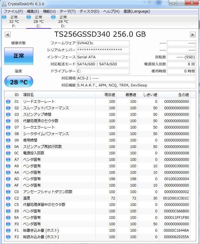Click status orb of attribute 02
This screenshot has width=200, height=244.
coord(8,108)
